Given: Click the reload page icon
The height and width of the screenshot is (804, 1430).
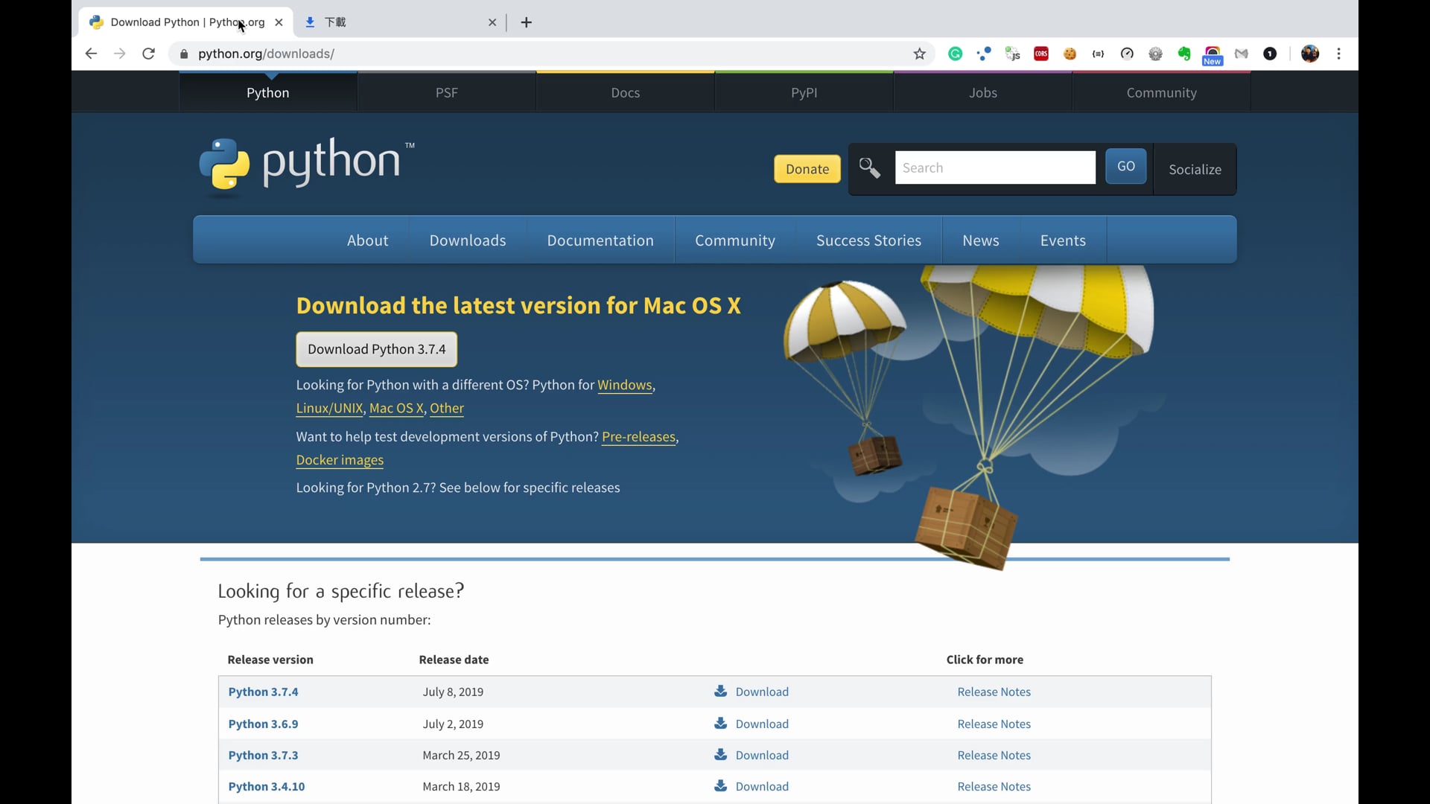Looking at the screenshot, I should click(149, 54).
